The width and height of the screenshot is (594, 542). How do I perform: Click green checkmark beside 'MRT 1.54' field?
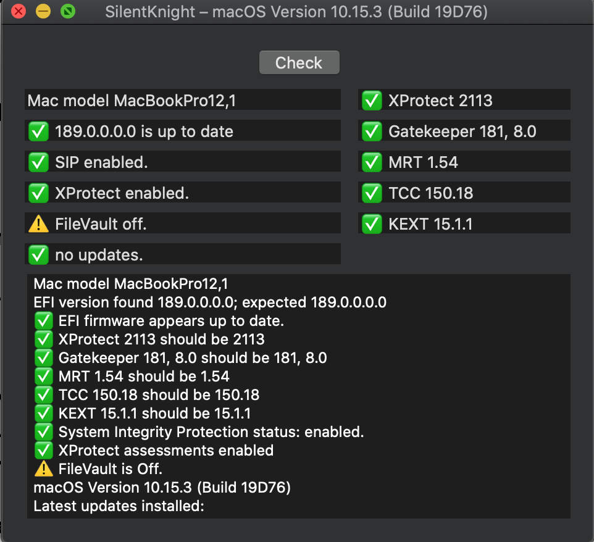[x=372, y=162]
